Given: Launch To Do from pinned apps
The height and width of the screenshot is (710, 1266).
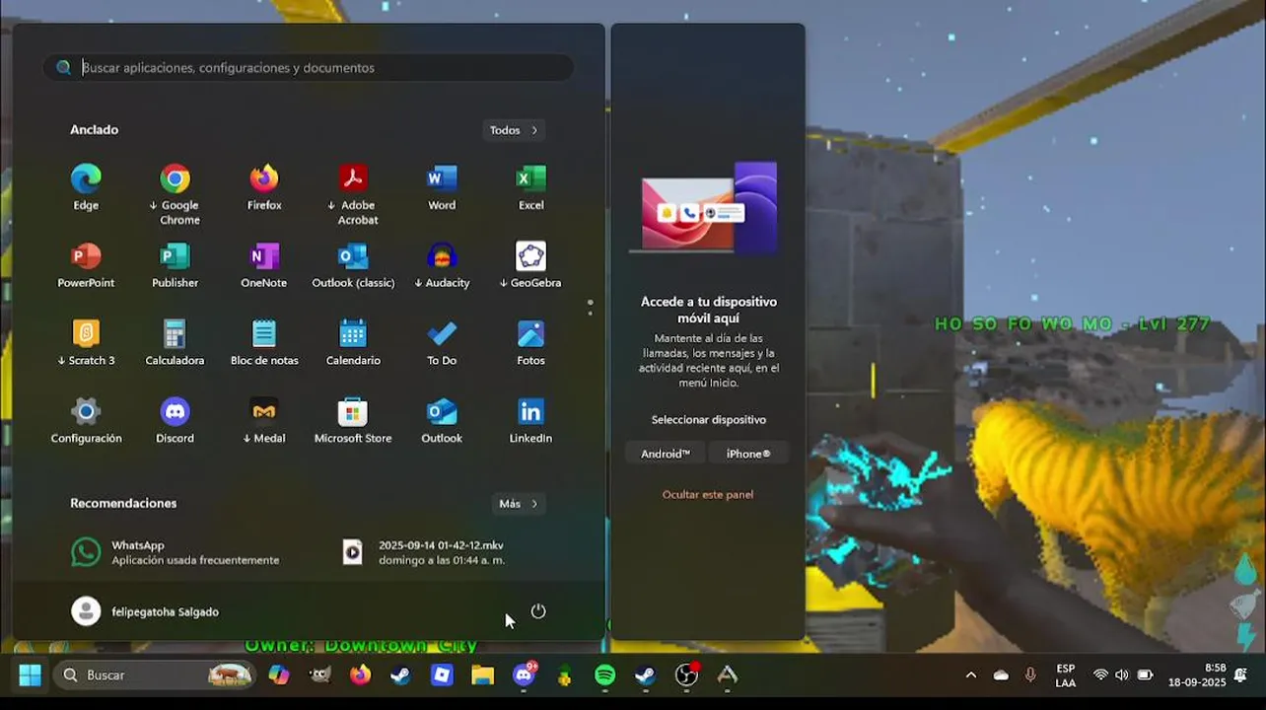Looking at the screenshot, I should coord(442,343).
